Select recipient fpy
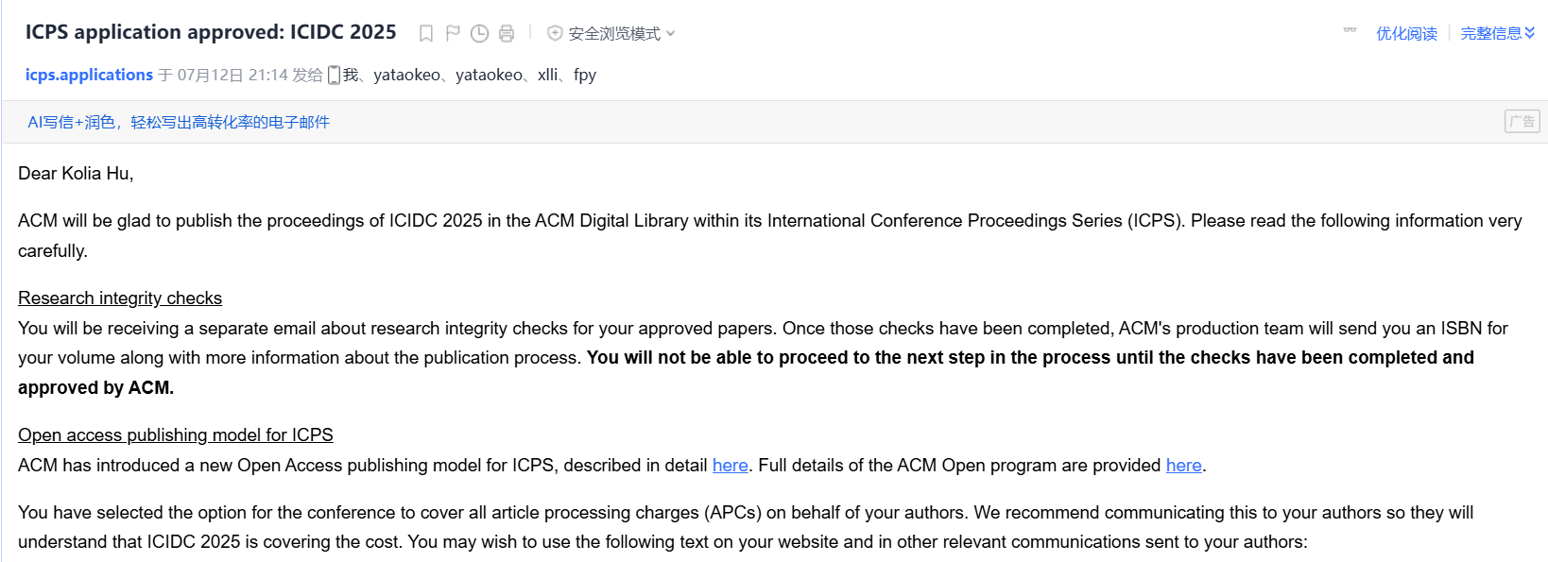 584,76
